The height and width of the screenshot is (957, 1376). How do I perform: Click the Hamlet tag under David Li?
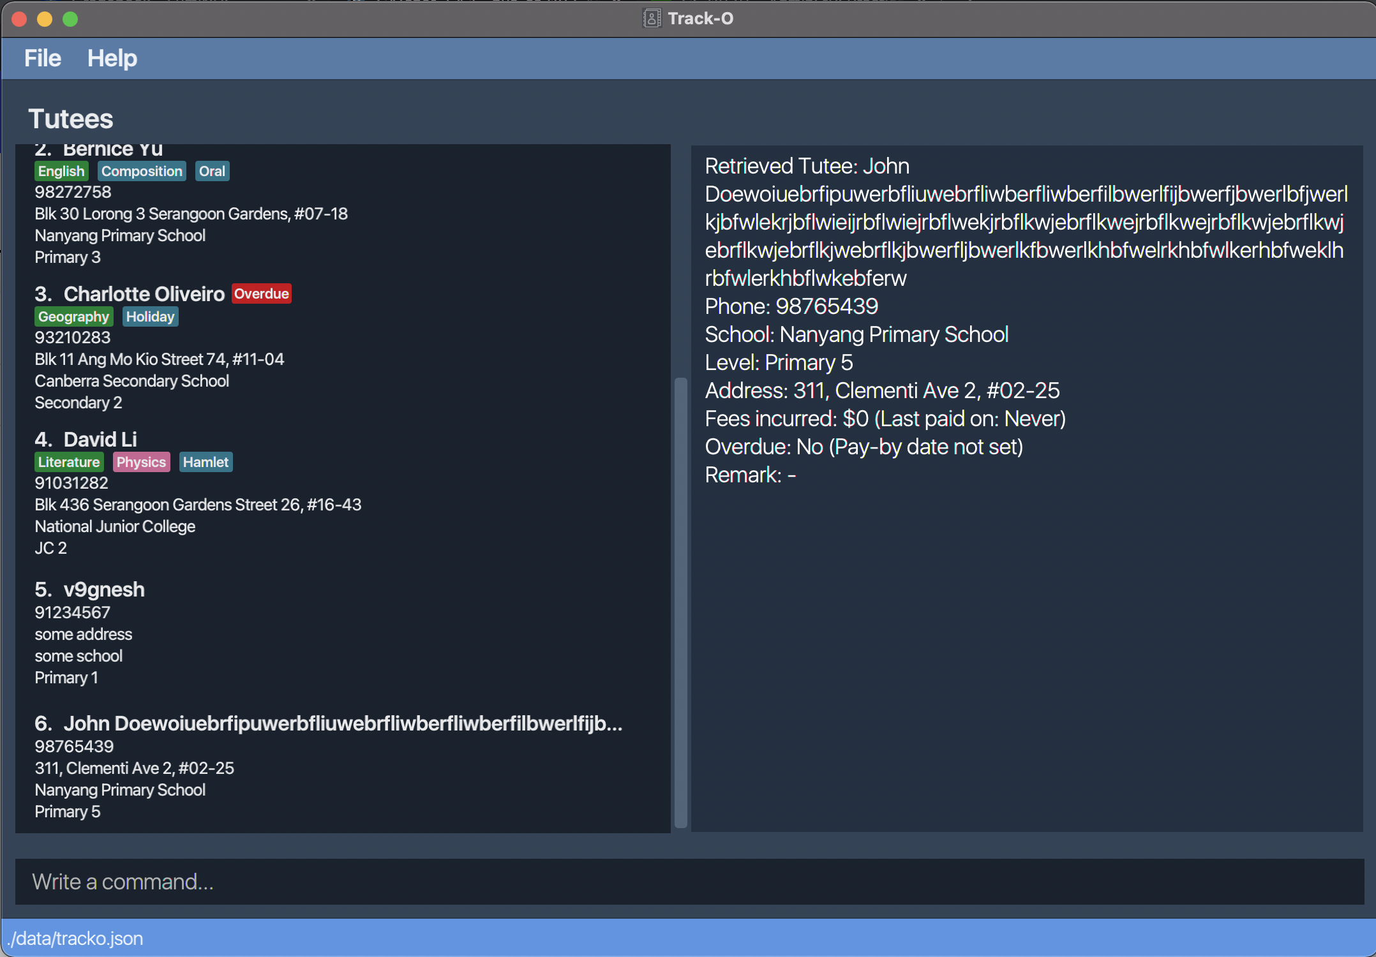tap(206, 462)
